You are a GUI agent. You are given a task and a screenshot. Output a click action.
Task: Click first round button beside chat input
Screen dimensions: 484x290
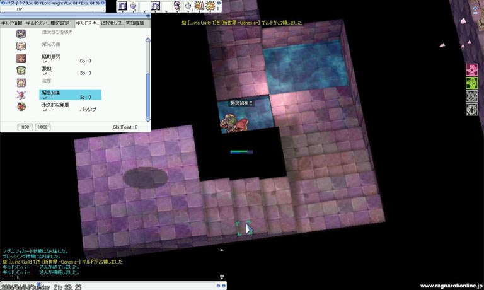218,286
